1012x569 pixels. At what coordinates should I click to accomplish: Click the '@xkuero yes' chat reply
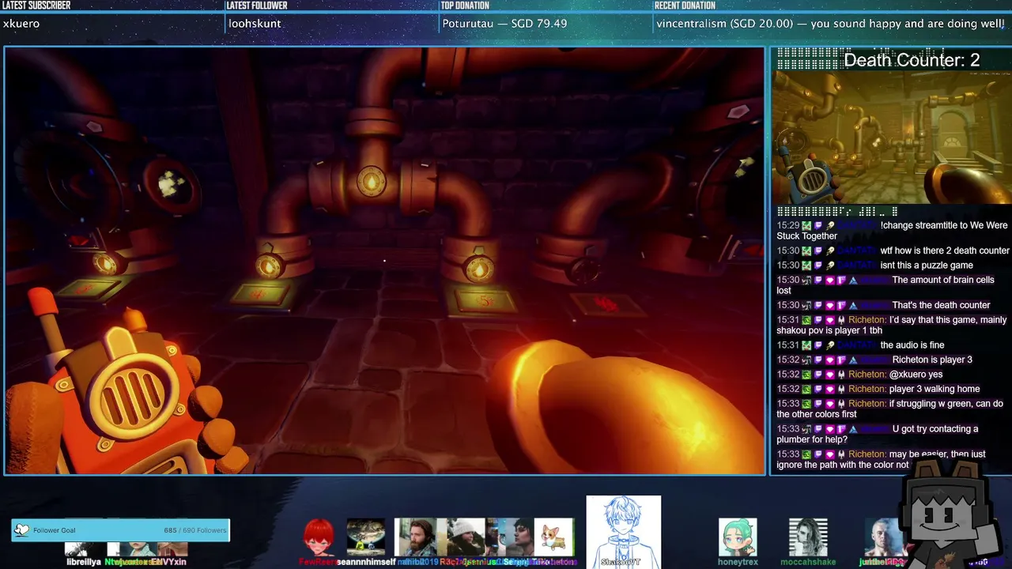click(916, 375)
